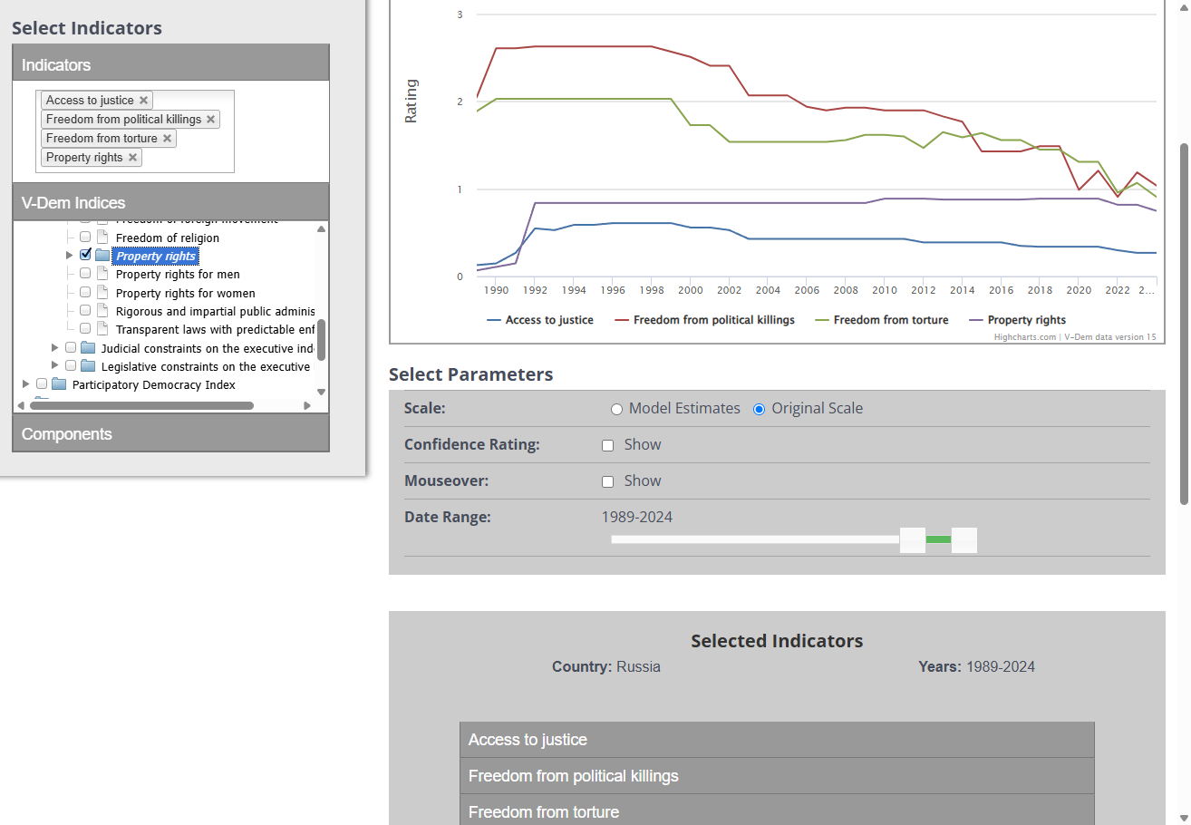Click the Legislative constraints folder icon
Screen dimensions: 1191x825
click(88, 366)
